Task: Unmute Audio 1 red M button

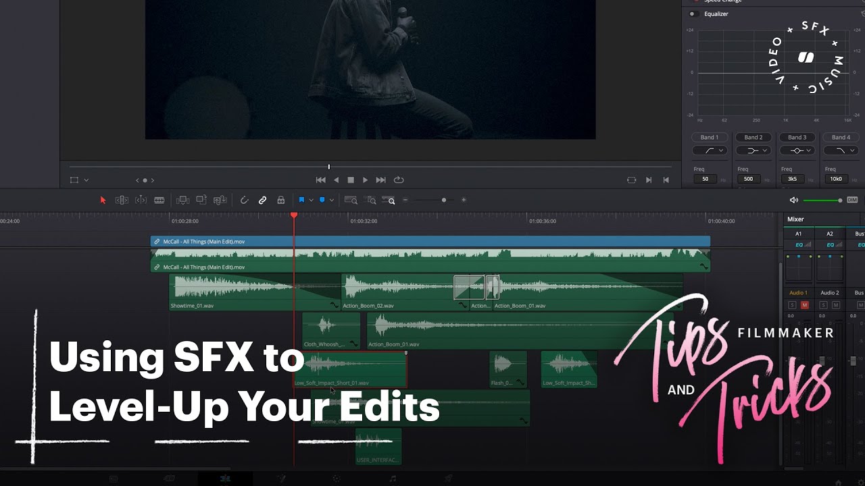Action: tap(804, 305)
